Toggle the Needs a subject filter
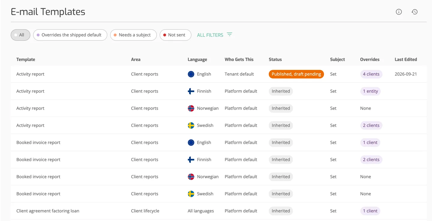This screenshot has height=221, width=432. (x=133, y=35)
